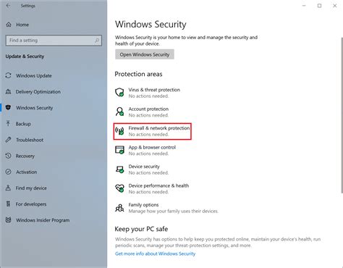Click the vertical scrollbar on the right
The height and width of the screenshot is (268, 343).
342,115
